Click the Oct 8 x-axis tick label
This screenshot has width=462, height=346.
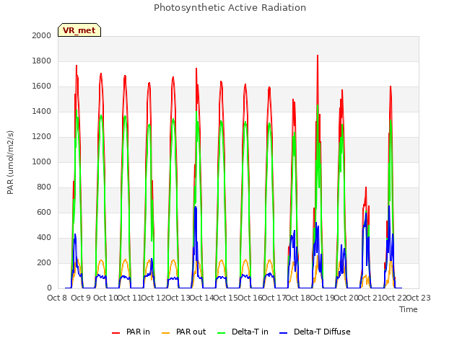tap(57, 298)
